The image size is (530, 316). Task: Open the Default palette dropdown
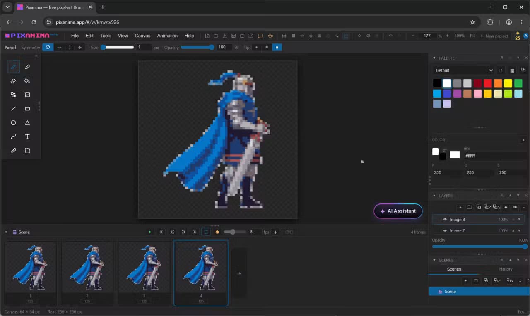464,70
